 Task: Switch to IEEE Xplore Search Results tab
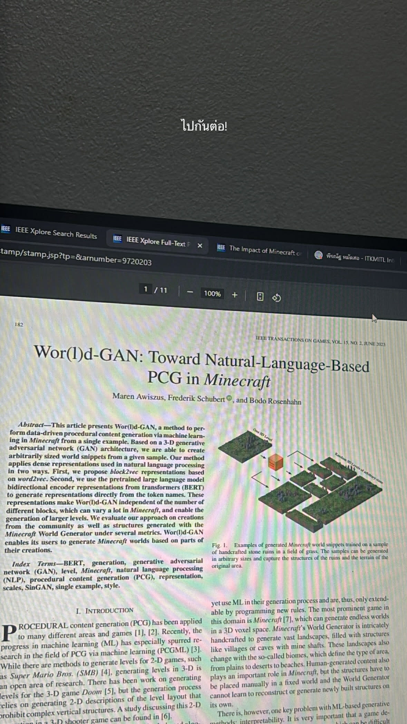[49, 233]
